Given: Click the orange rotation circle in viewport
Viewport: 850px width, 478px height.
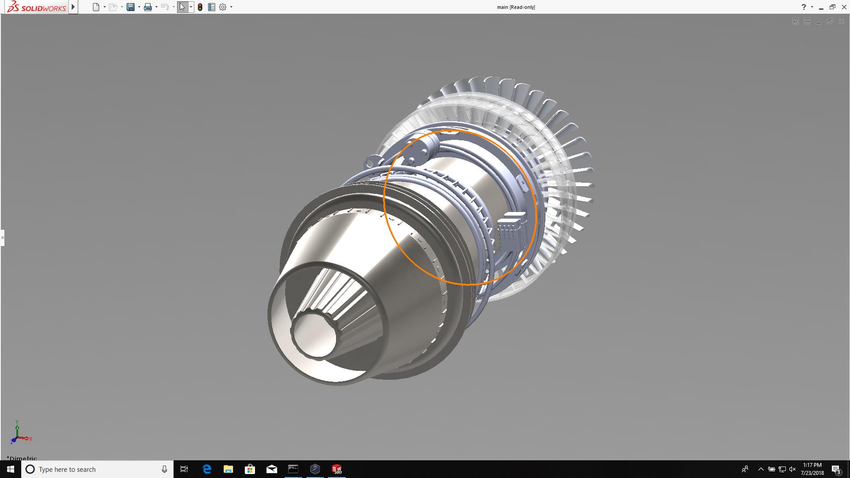Looking at the screenshot, I should (384, 199).
